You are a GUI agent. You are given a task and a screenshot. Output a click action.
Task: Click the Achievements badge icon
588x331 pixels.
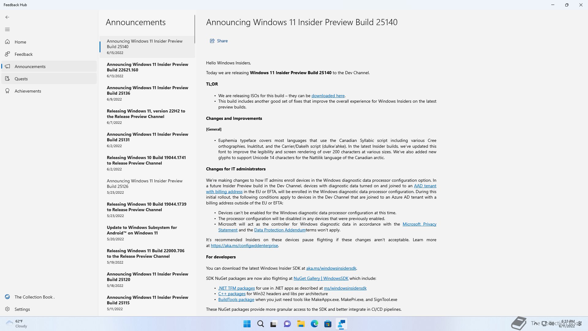[7, 91]
